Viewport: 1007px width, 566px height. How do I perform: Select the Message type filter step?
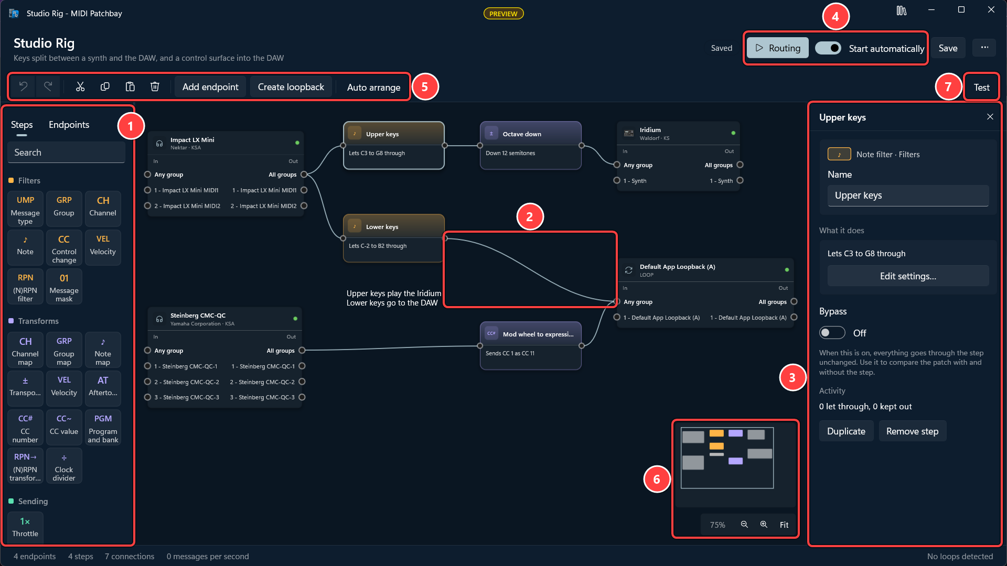pyautogui.click(x=25, y=209)
